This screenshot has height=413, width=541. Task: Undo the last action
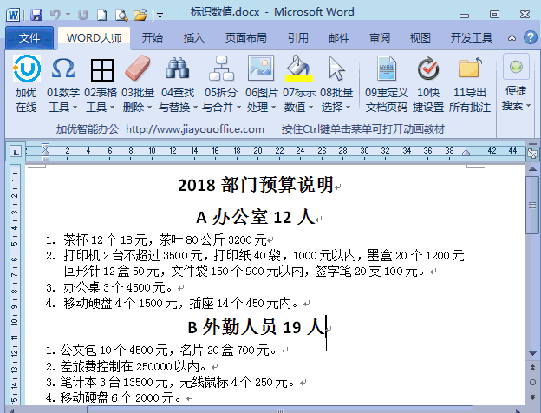[55, 15]
